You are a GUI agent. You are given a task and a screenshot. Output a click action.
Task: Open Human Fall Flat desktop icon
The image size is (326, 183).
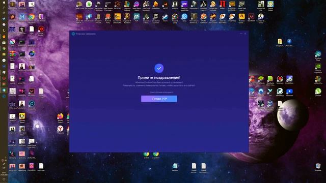pos(261,6)
